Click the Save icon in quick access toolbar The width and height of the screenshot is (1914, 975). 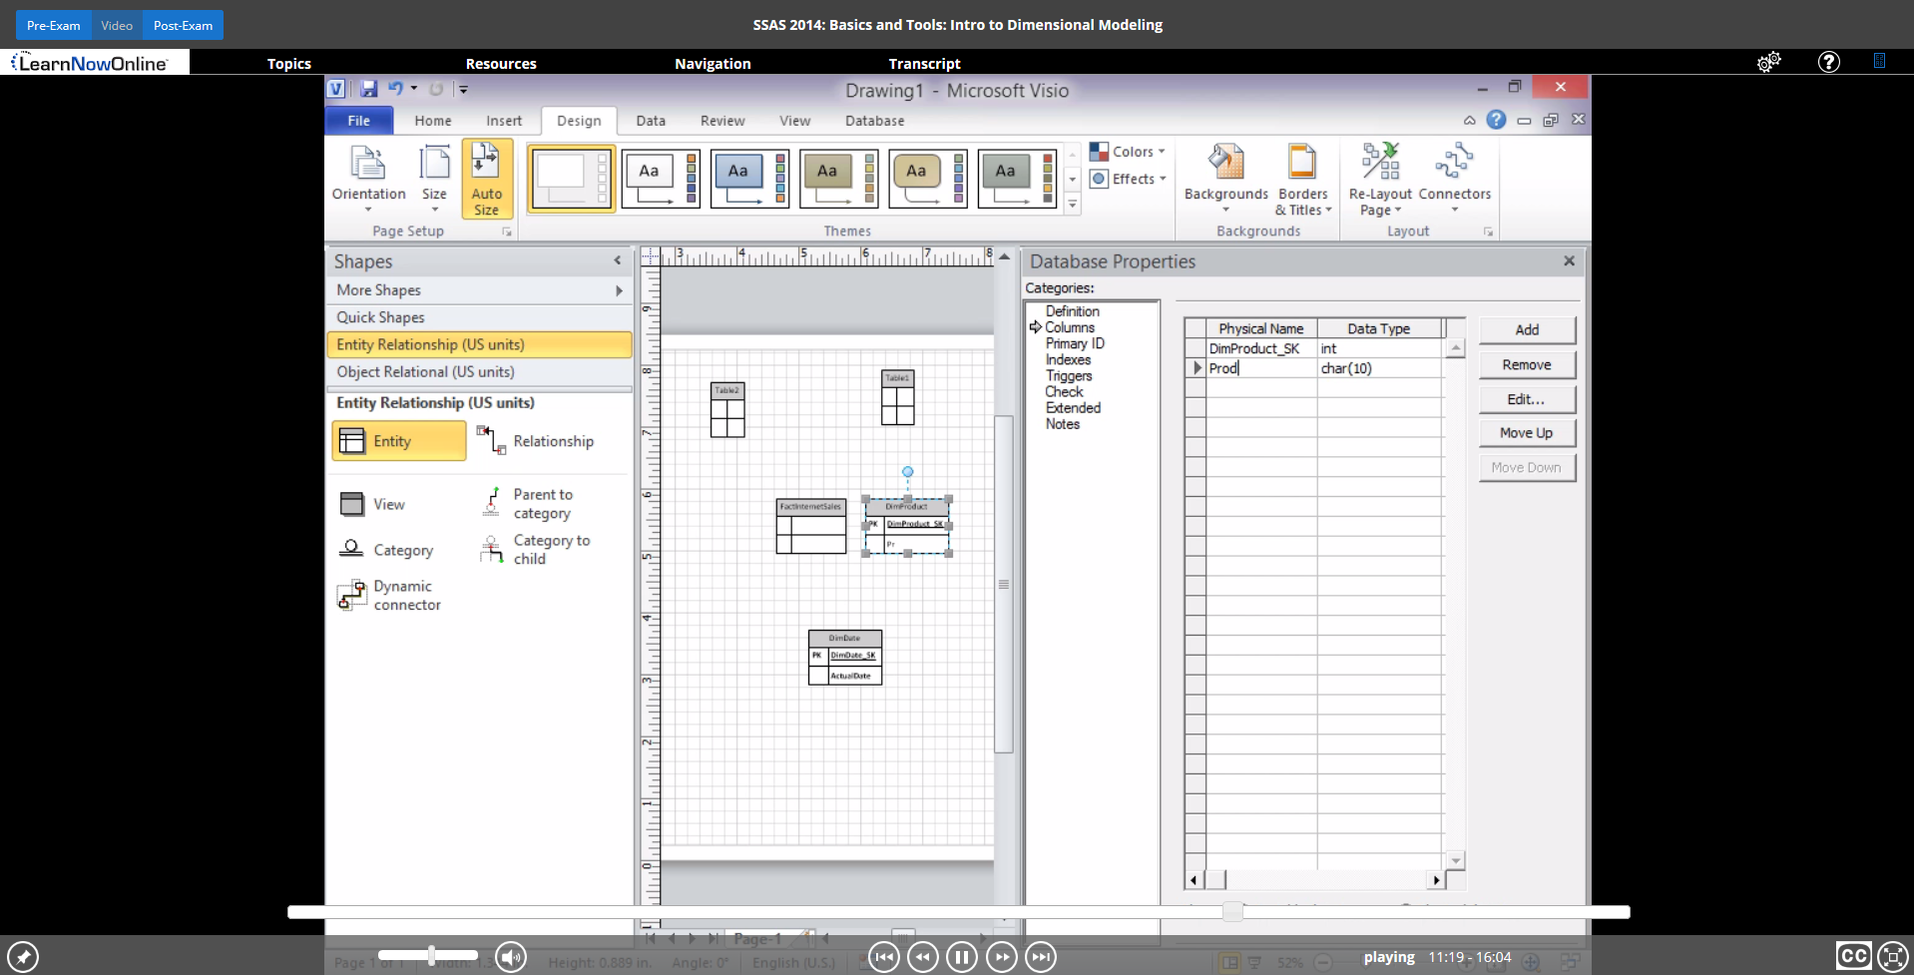[368, 89]
